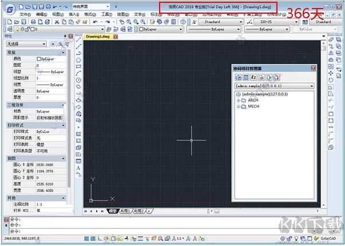Select the Arc draw tool
Screen dimensions: 345x246
[x=78, y=73]
